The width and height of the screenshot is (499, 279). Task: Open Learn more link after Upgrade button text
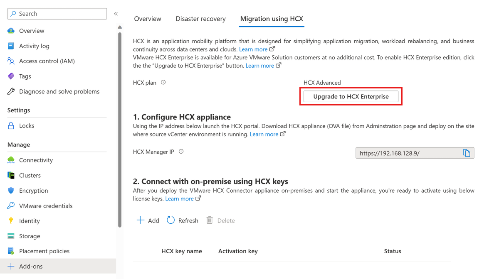(x=260, y=66)
